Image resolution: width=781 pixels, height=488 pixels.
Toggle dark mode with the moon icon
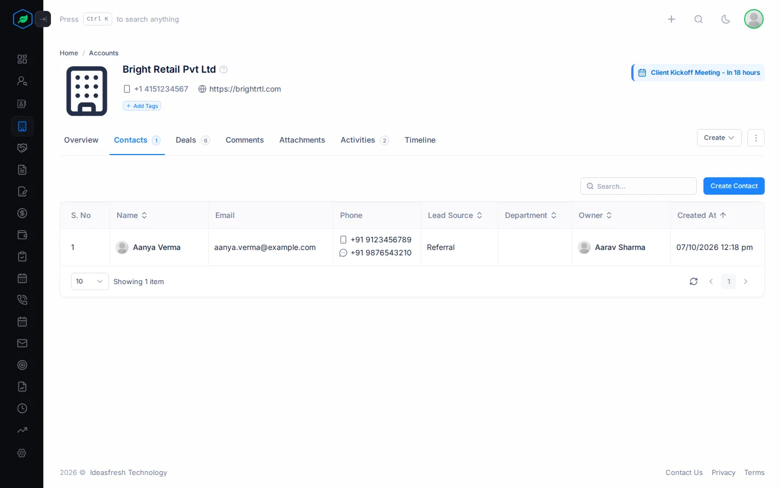tap(726, 19)
